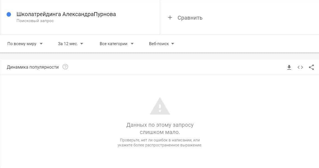Click the gray warning triangle icon
Screen dimensions: 319x168
(x=160, y=106)
